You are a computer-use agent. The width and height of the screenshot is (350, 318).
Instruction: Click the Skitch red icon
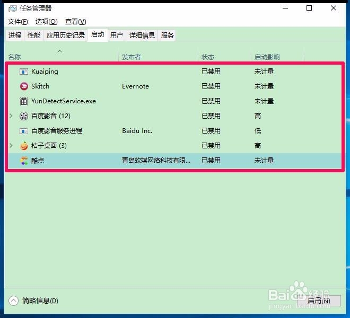pyautogui.click(x=24, y=86)
